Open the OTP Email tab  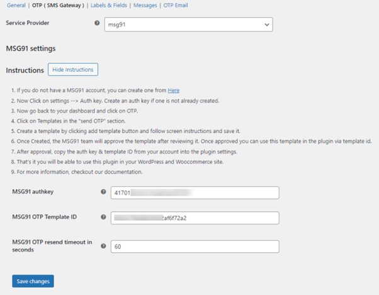(176, 5)
